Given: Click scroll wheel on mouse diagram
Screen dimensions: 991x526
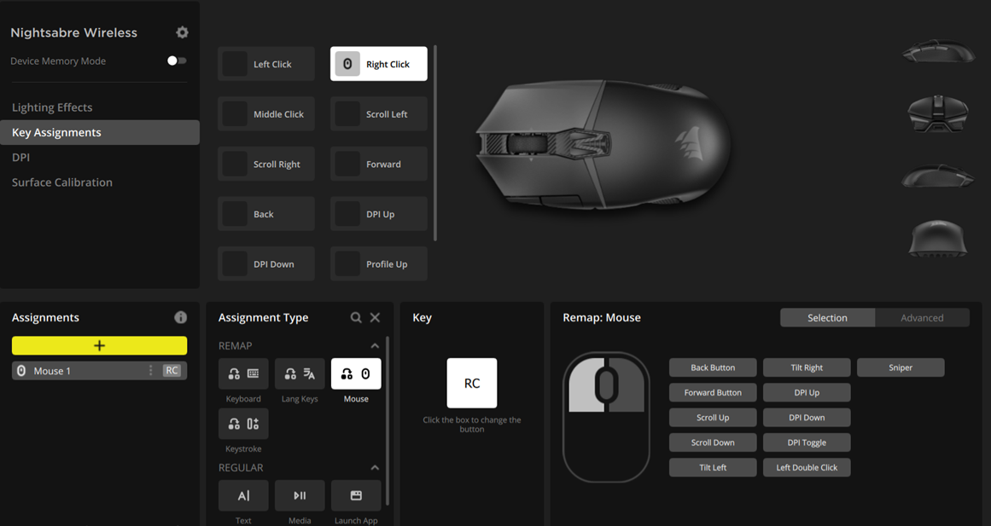Looking at the screenshot, I should (607, 386).
